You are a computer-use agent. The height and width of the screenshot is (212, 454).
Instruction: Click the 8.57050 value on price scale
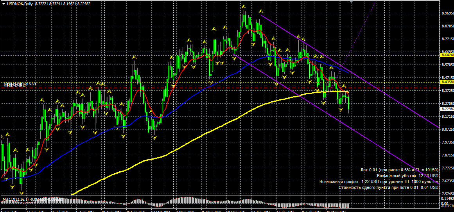pos(448,65)
